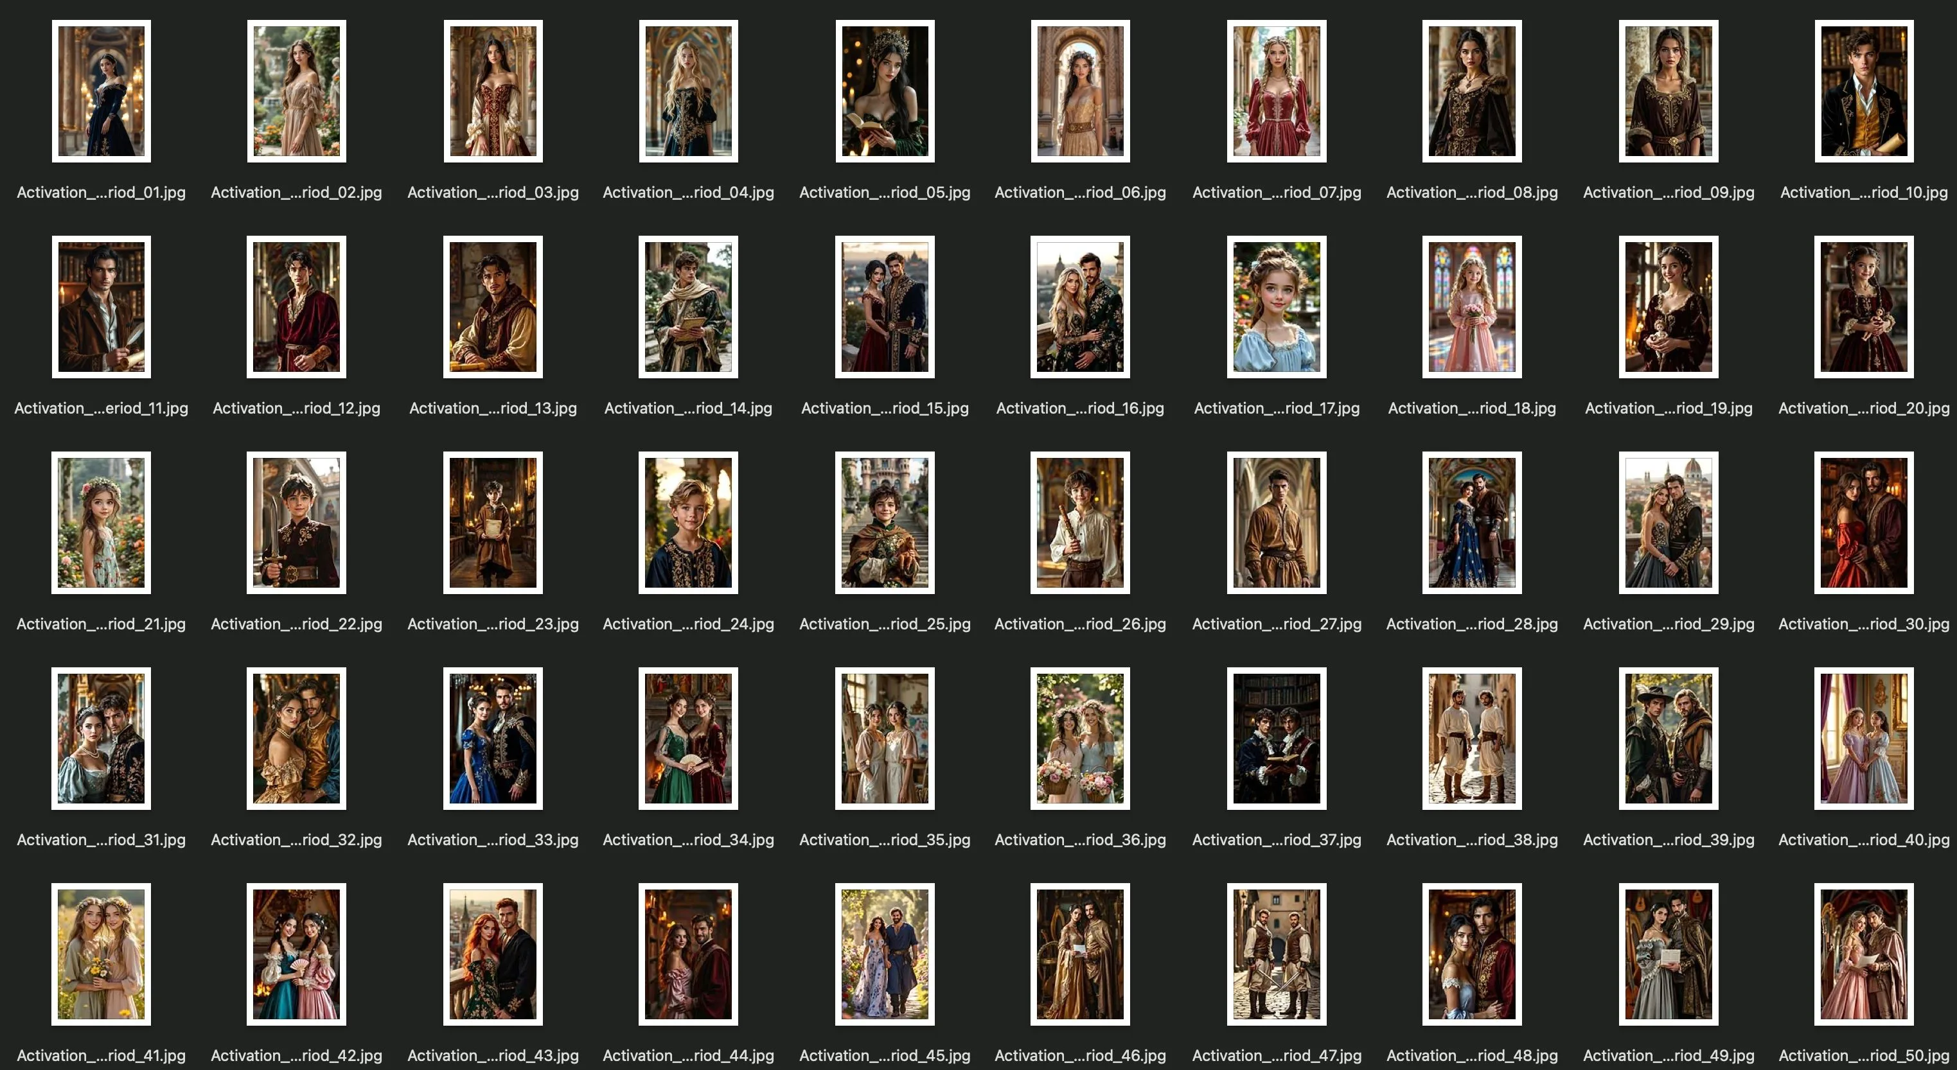Click thumbnail for Activation_...eriod_11.jpg
This screenshot has height=1070, width=1957.
click(101, 307)
